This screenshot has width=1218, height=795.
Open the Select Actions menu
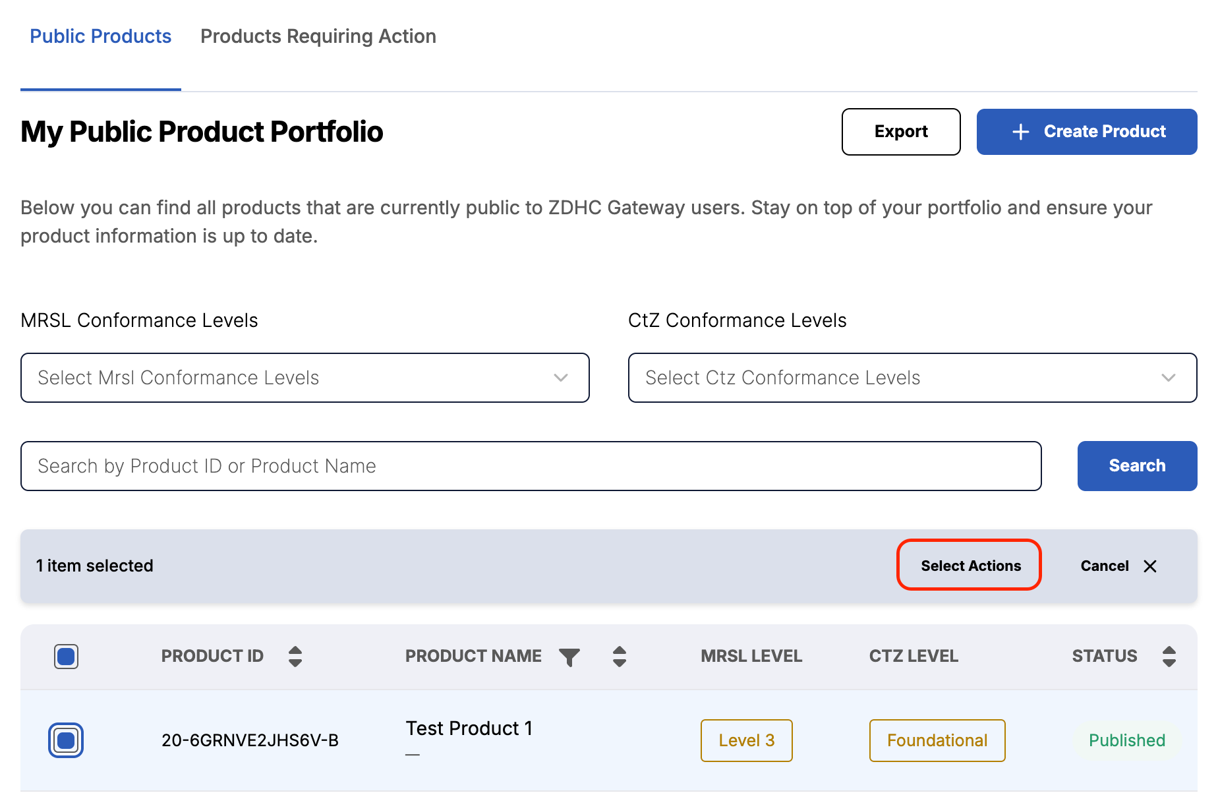[970, 565]
